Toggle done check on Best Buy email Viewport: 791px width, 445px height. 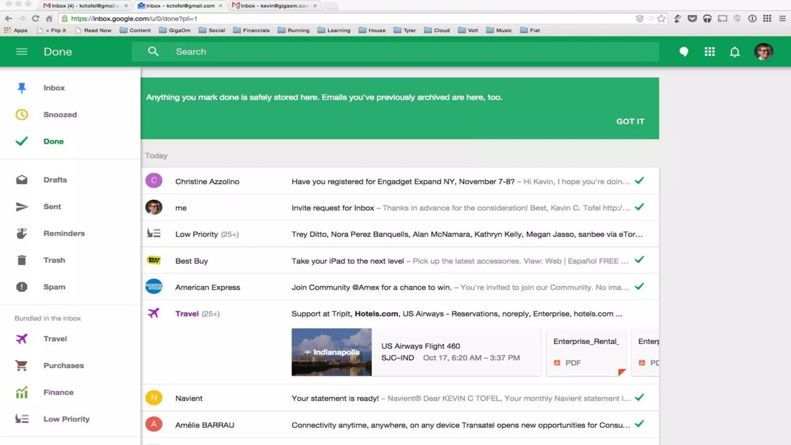tap(639, 260)
